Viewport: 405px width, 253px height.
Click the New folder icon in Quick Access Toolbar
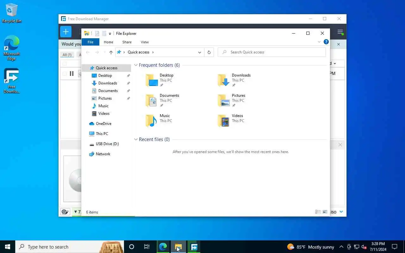pos(104,34)
